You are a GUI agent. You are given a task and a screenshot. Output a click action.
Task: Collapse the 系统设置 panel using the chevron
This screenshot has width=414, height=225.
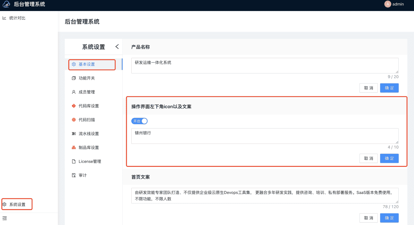(117, 47)
